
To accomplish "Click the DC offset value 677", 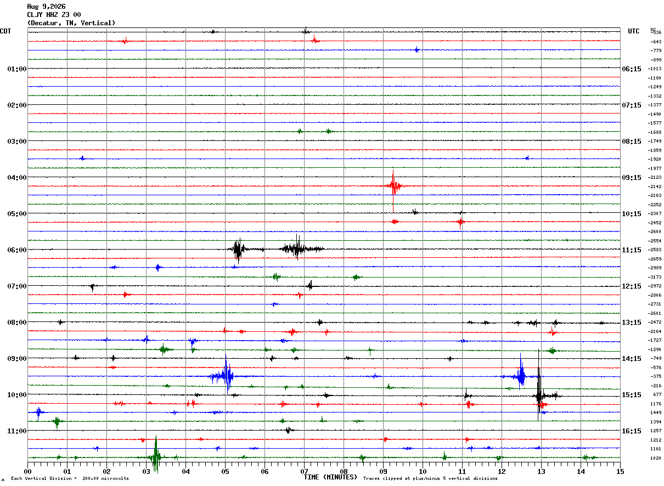I will click(657, 395).
